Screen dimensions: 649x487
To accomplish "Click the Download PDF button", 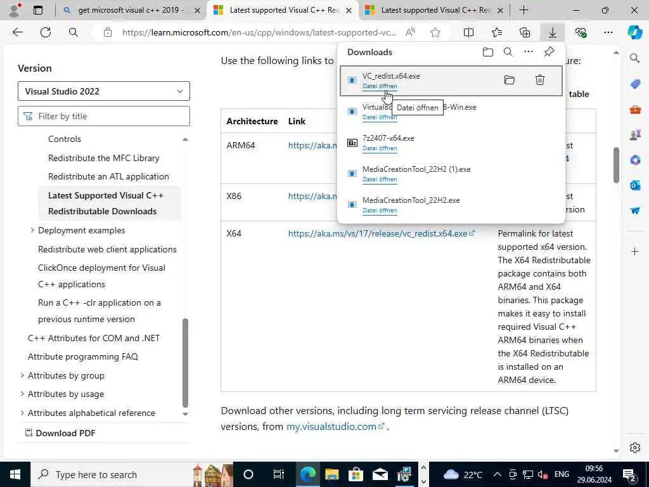I will [60, 433].
